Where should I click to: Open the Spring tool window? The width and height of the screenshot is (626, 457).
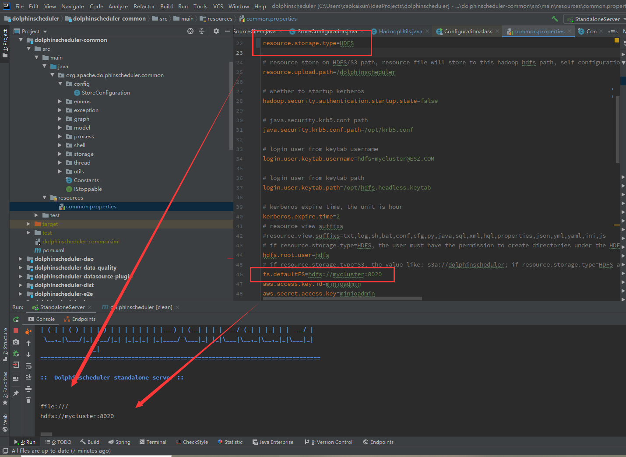[x=120, y=442]
